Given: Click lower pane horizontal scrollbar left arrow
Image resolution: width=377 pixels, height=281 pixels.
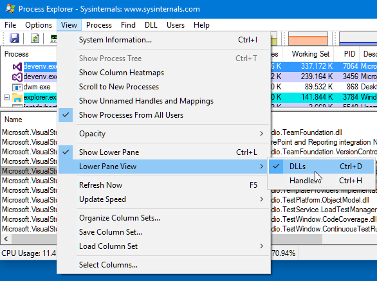Looking at the screenshot, I should click(6, 239).
